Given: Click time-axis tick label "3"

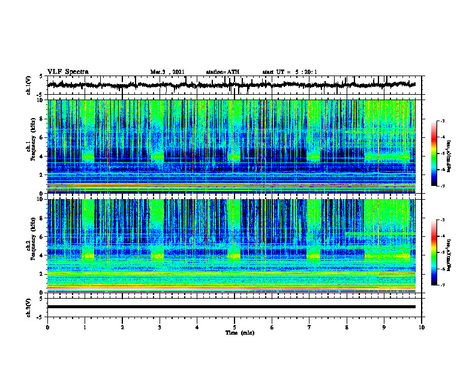Looking at the screenshot, I should tap(160, 327).
